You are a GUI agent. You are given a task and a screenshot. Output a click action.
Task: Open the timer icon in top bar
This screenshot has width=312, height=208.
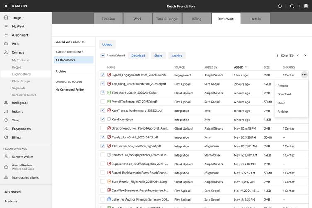point(280,6)
